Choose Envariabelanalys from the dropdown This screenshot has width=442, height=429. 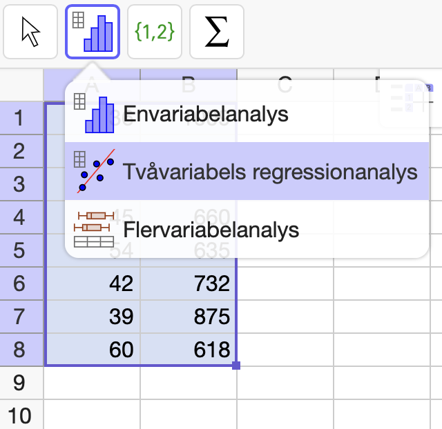[205, 114]
